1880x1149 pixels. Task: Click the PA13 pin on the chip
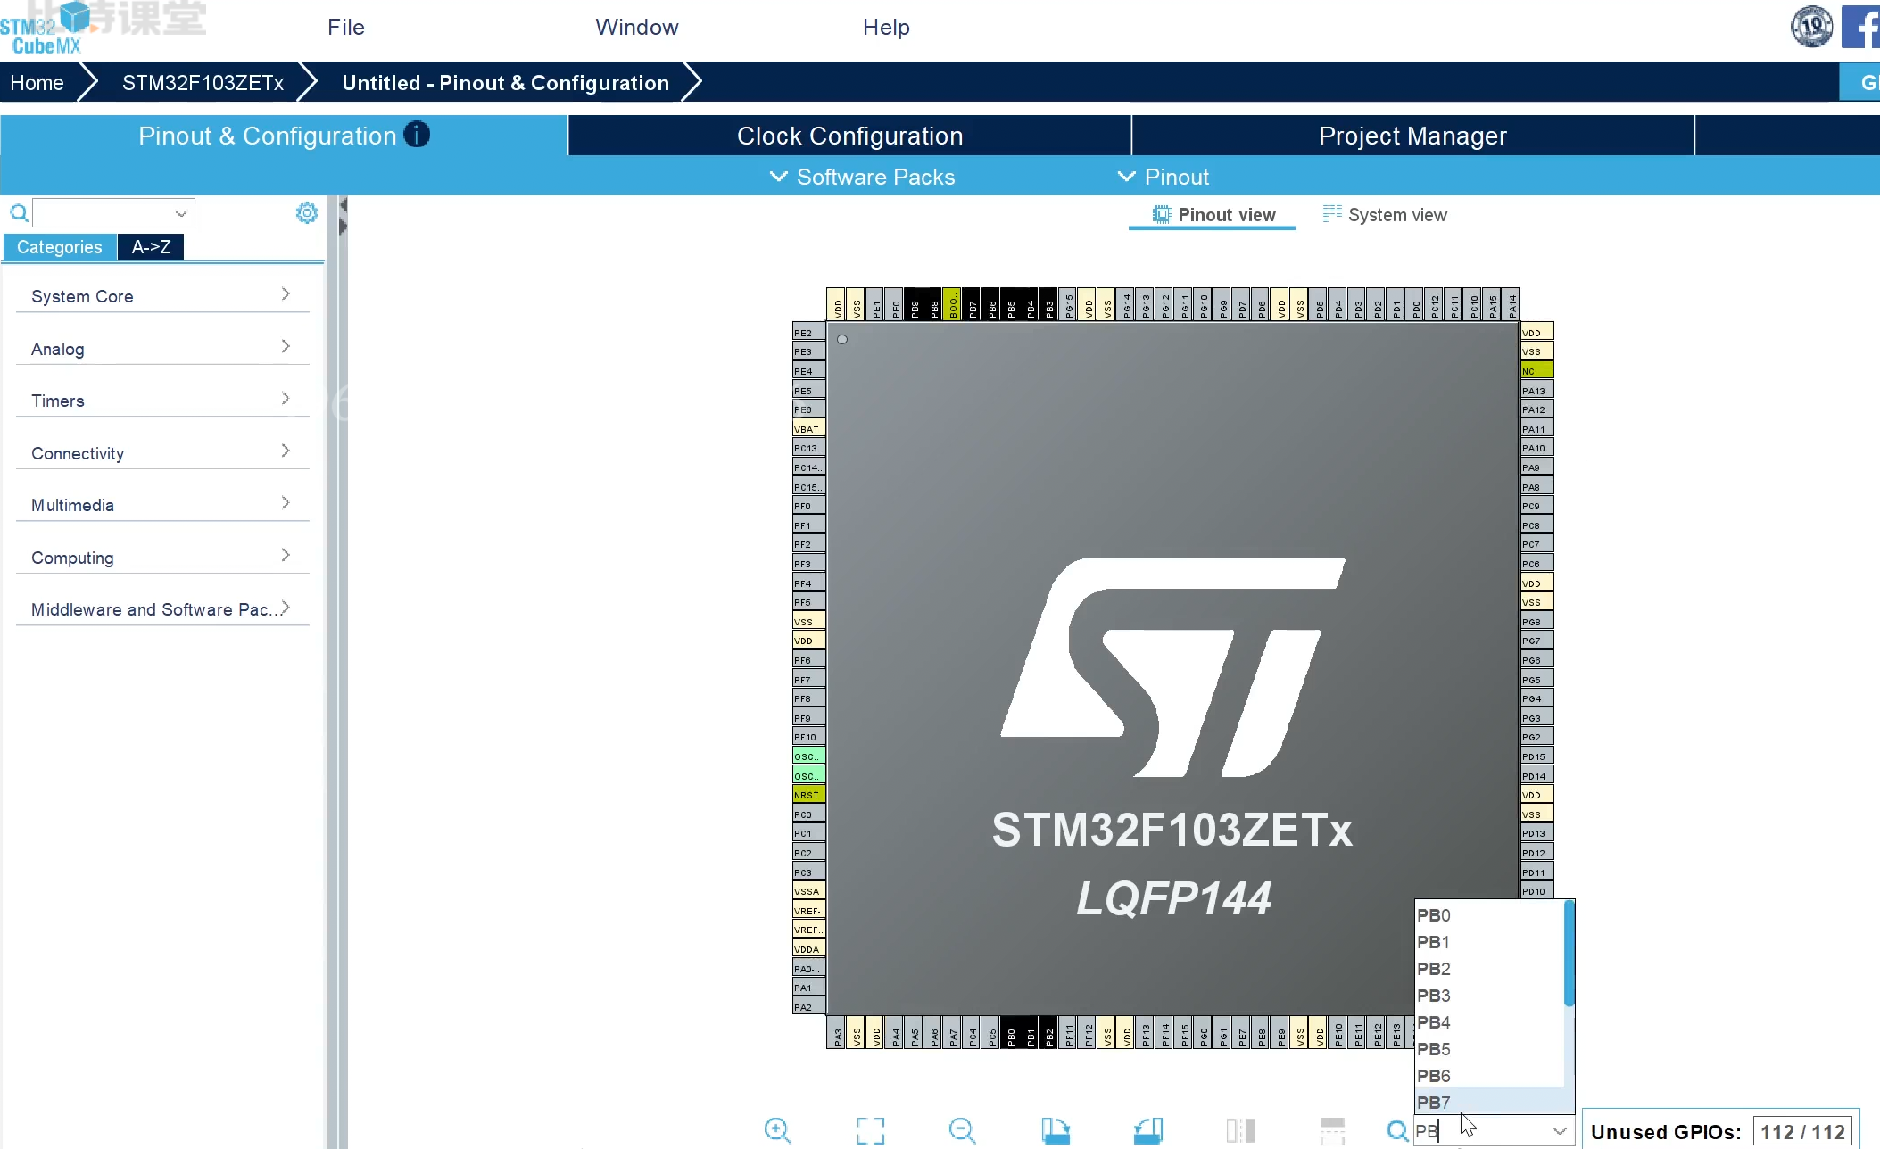(x=1537, y=390)
